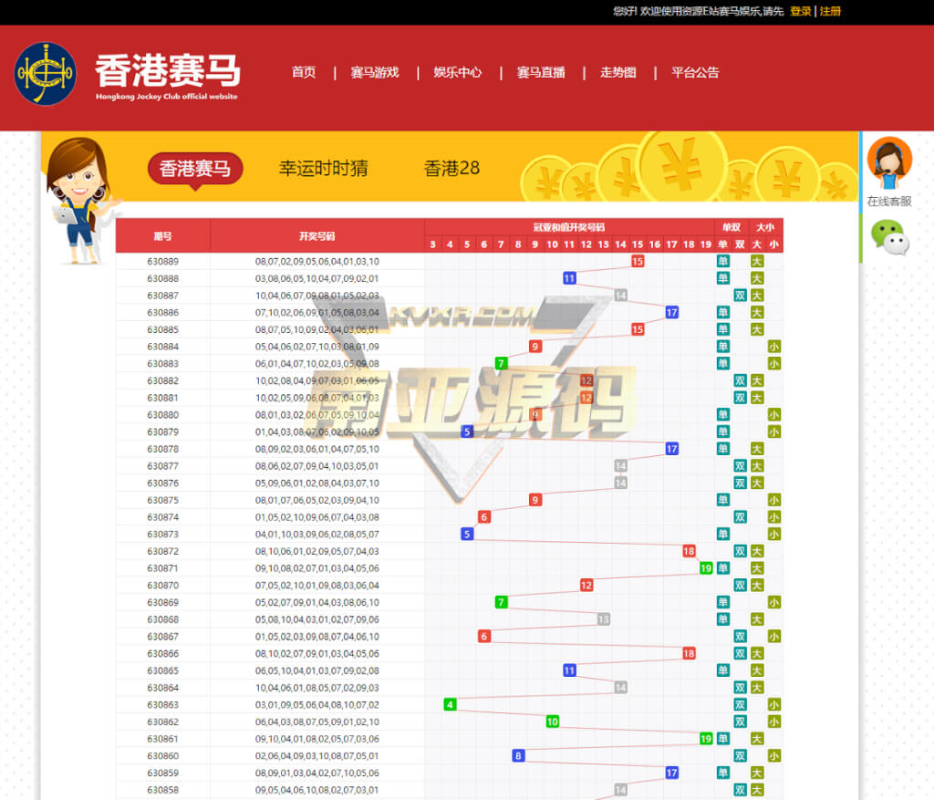Select draw numbers 03,08,06,05,10,04,07,09,02,01

coord(317,278)
